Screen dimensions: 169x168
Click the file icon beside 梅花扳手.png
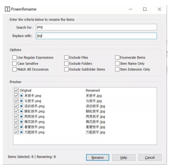pos(22,122)
